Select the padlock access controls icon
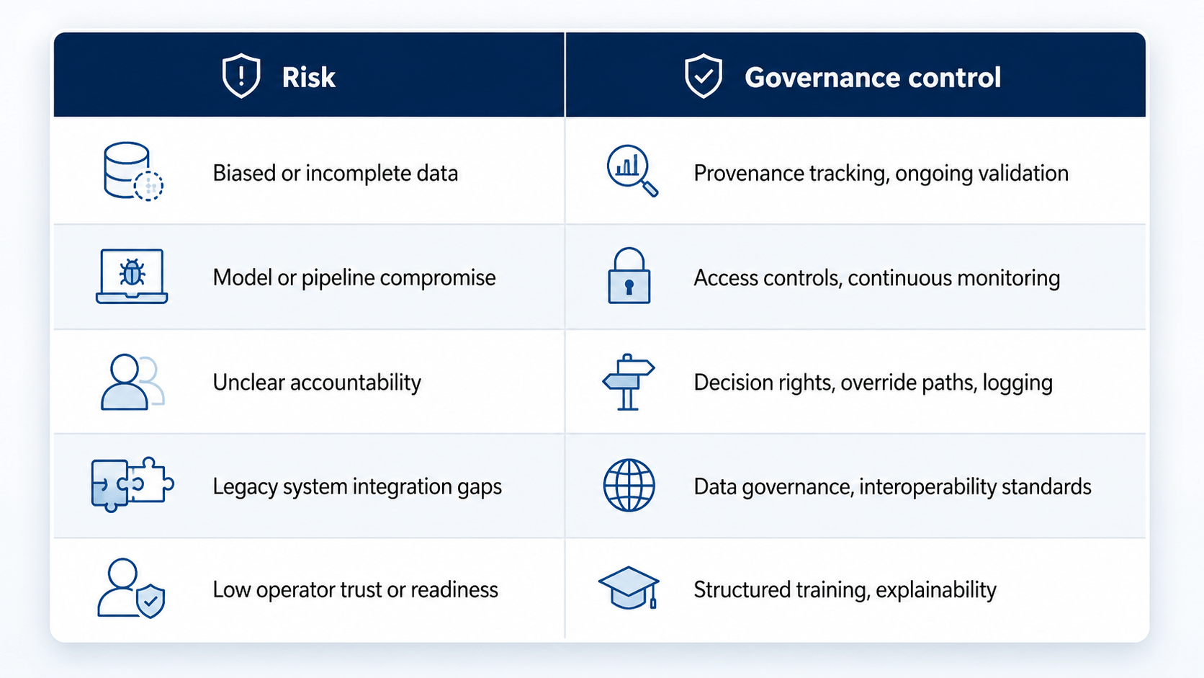 click(629, 276)
